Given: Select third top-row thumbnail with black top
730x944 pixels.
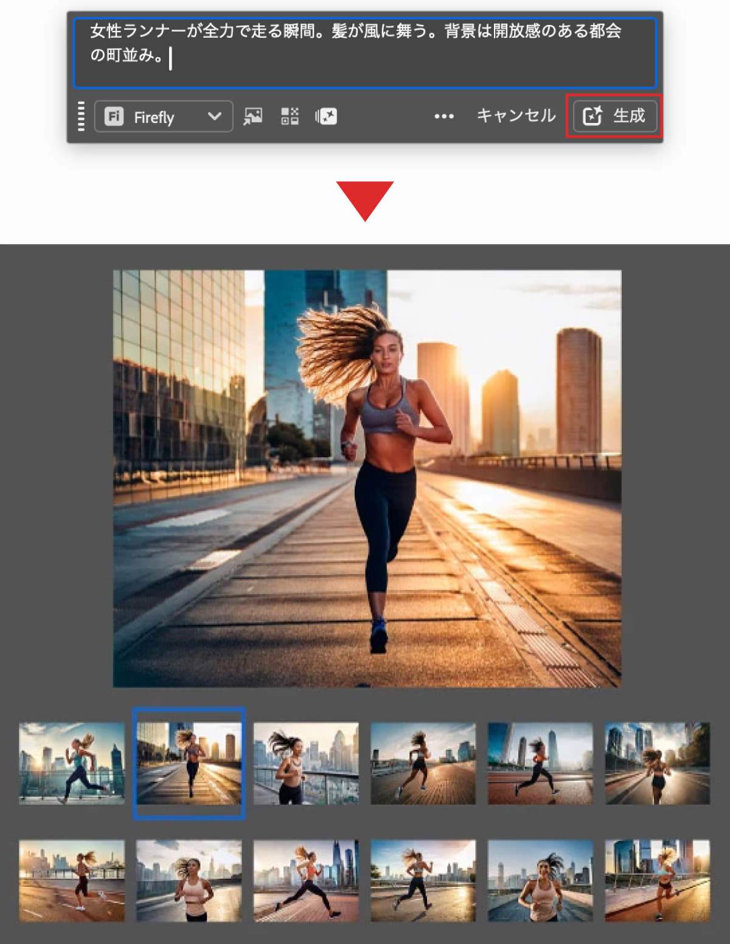Looking at the screenshot, I should click(x=306, y=763).
